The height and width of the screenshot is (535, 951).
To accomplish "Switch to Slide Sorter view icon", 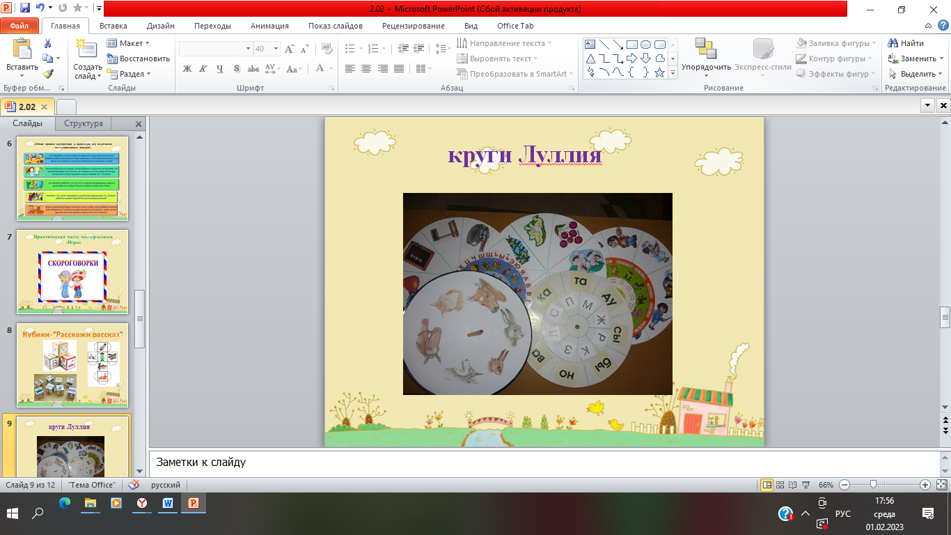I will tap(781, 485).
